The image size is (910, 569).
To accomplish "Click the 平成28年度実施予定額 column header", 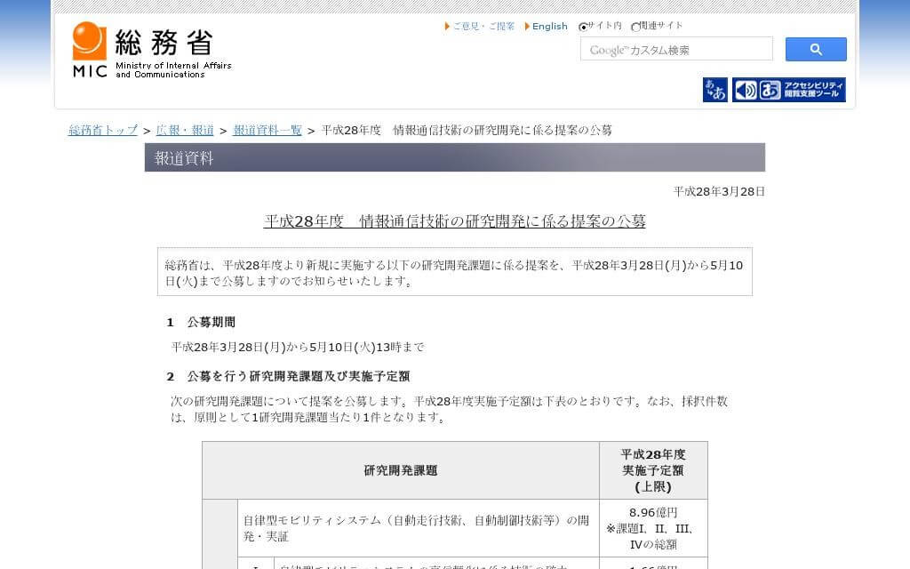I will pos(653,470).
